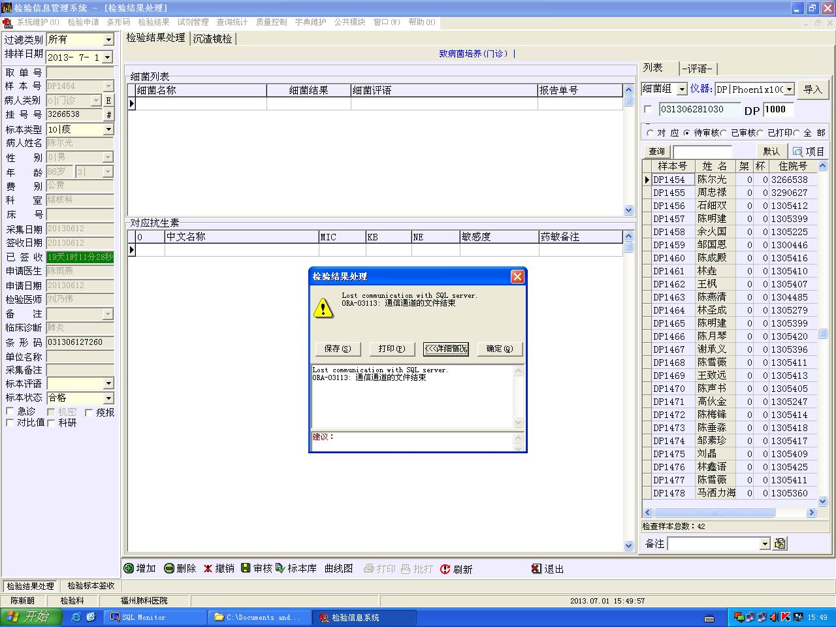836x627 pixels.
Task: Click the # button beside 挂号号
Action: click(108, 114)
